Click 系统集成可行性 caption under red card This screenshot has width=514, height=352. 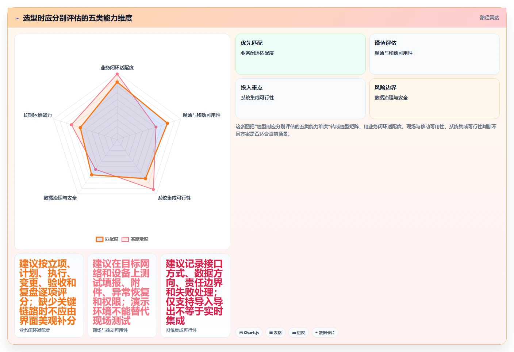coord(181,330)
